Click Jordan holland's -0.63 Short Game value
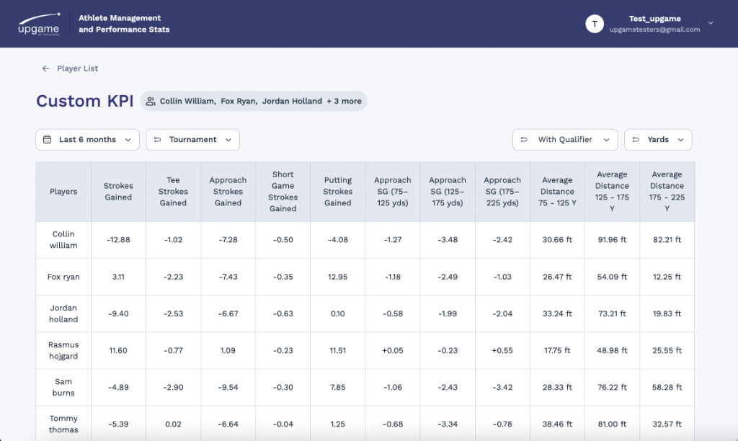The image size is (738, 441). pyautogui.click(x=283, y=313)
